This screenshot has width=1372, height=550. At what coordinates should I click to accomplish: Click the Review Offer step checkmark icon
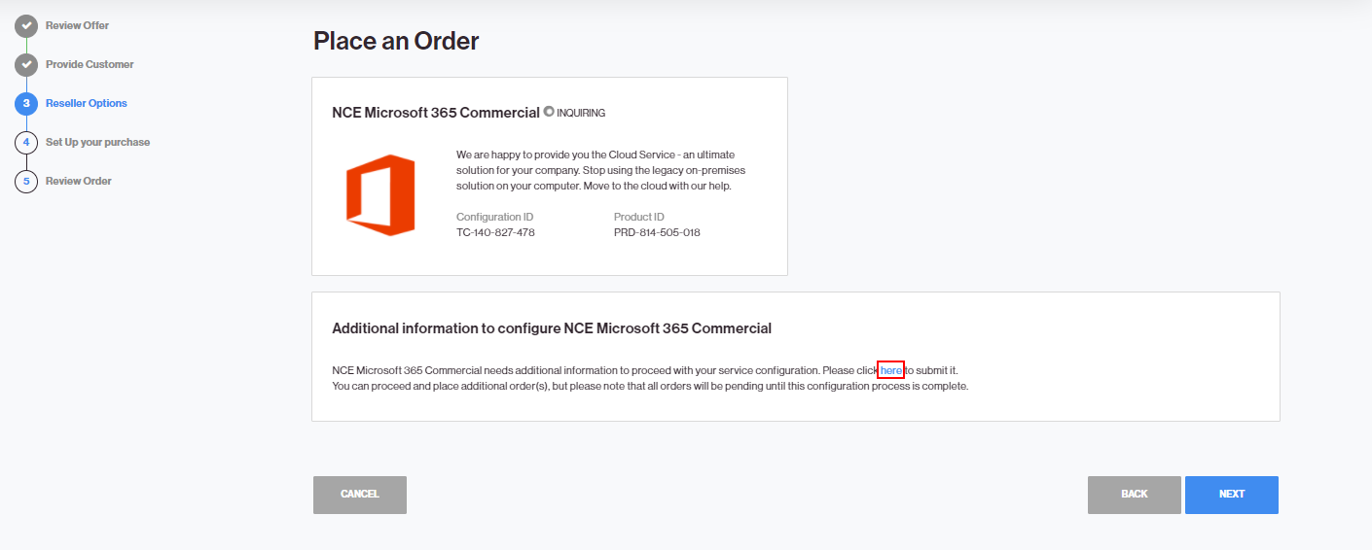tap(26, 26)
